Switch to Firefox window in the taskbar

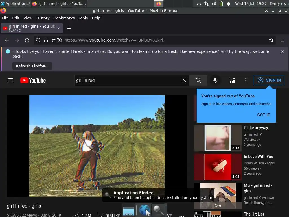59,3
